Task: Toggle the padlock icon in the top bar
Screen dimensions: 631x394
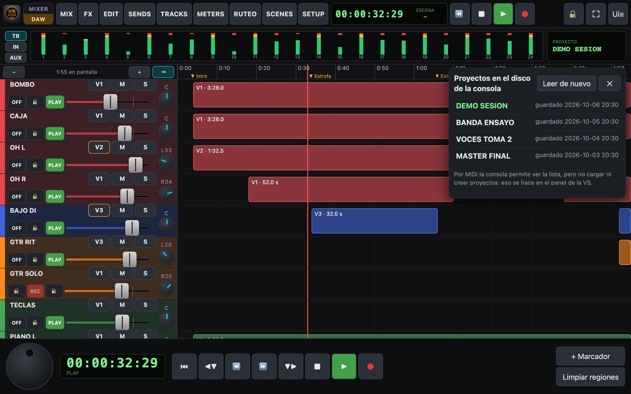Action: click(x=573, y=14)
